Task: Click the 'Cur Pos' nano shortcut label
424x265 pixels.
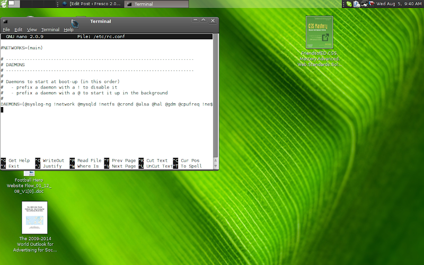Action: 190,161
